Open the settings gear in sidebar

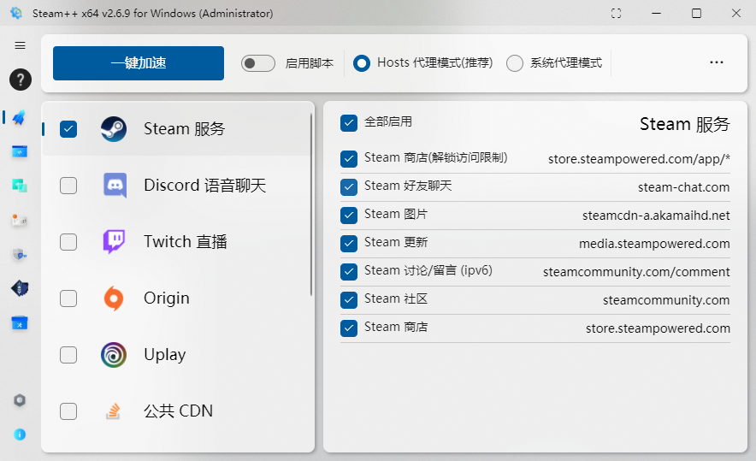21,400
